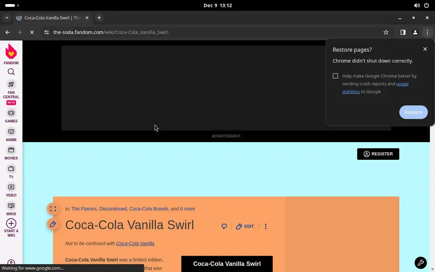Viewport: 435px width, 272px height.
Task: Open the Wikis sidebar icon
Action: [11, 206]
